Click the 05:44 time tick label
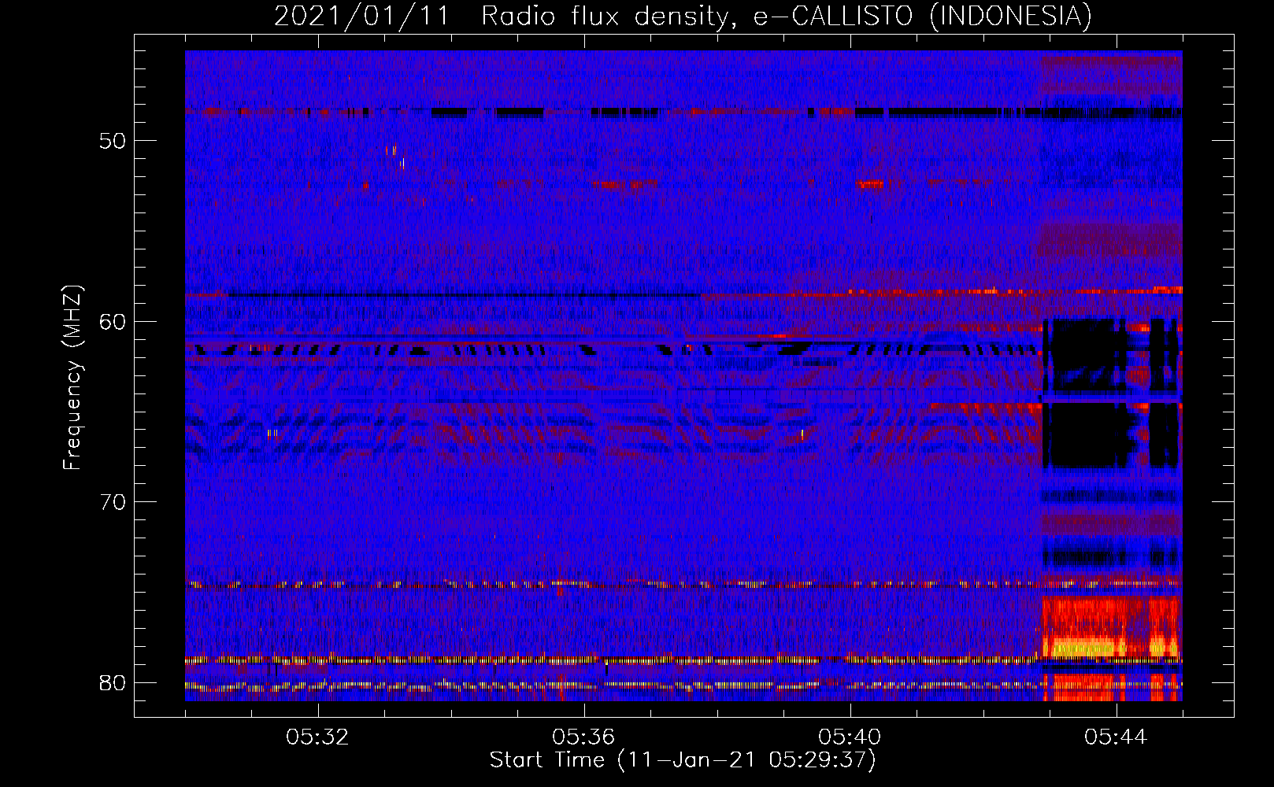The image size is (1274, 787). click(1116, 737)
